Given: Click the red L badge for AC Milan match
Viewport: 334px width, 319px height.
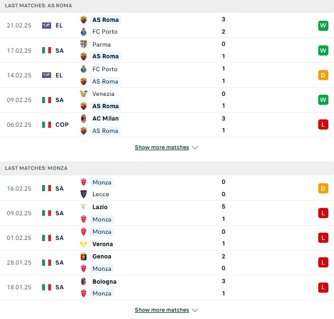Looking at the screenshot, I should tap(323, 124).
